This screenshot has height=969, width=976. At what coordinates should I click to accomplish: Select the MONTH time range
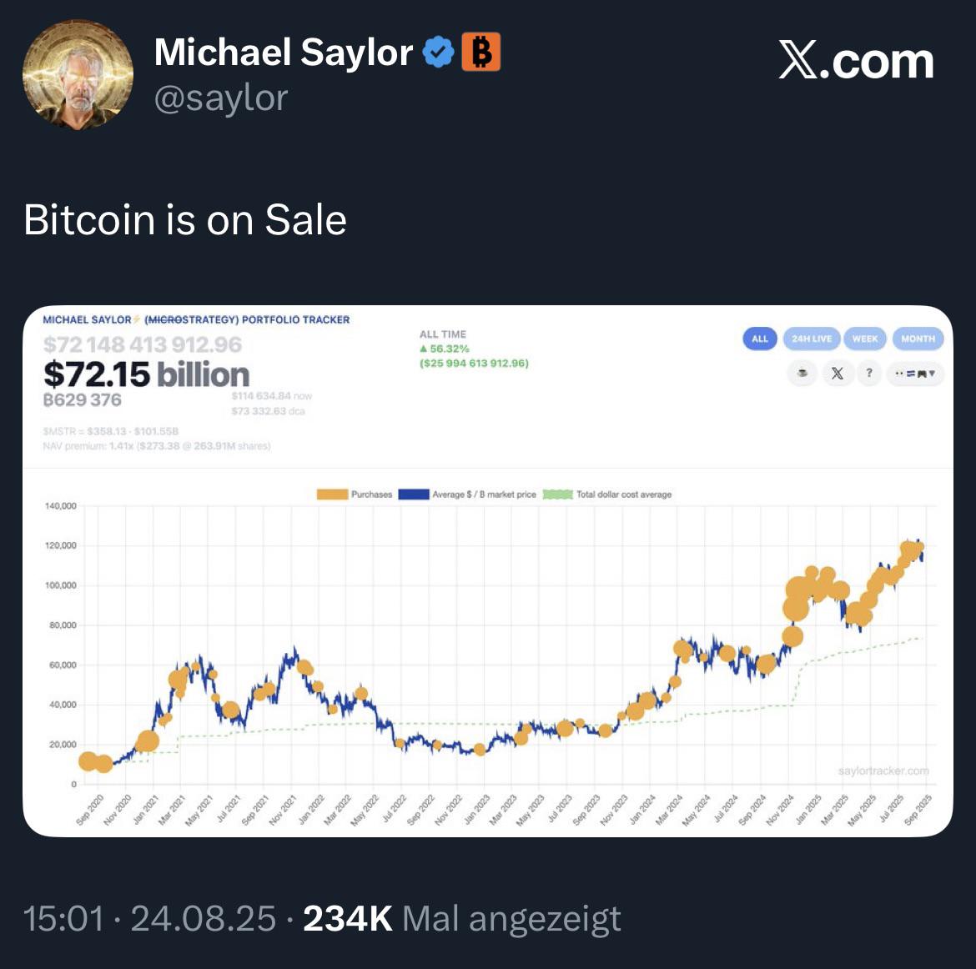tap(918, 339)
